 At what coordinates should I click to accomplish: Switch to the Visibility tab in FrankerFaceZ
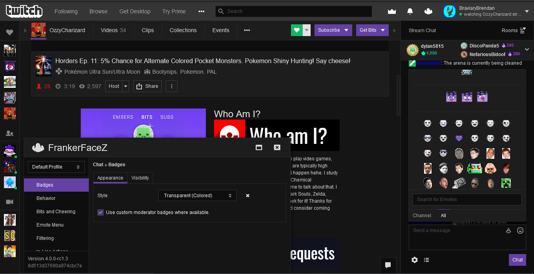point(140,178)
